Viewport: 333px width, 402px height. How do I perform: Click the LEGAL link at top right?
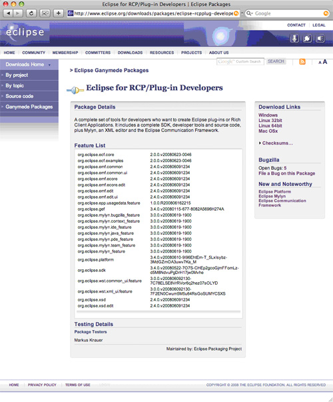[319, 25]
